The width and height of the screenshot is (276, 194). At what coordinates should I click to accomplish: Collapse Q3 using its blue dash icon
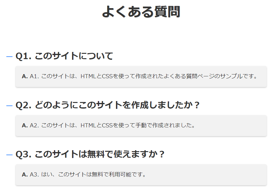pos(9,155)
